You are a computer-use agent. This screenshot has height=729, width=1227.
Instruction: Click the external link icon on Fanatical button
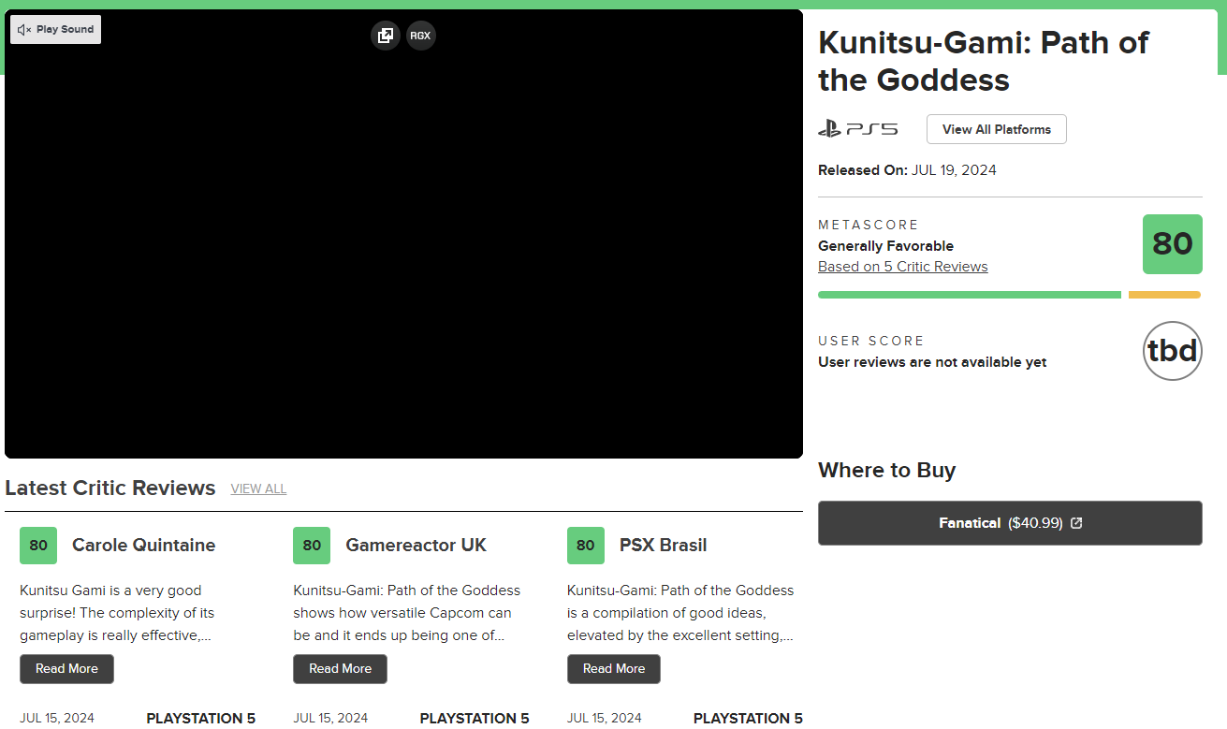[1076, 523]
